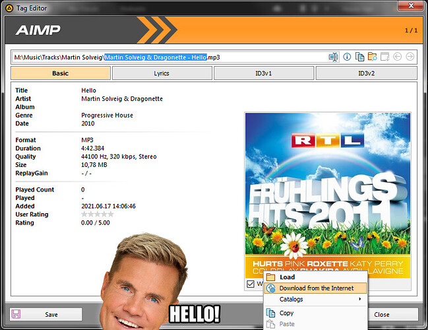Click the Paste clipboard icon in context menu
Viewport: 428px width, 330px height.
click(x=270, y=324)
